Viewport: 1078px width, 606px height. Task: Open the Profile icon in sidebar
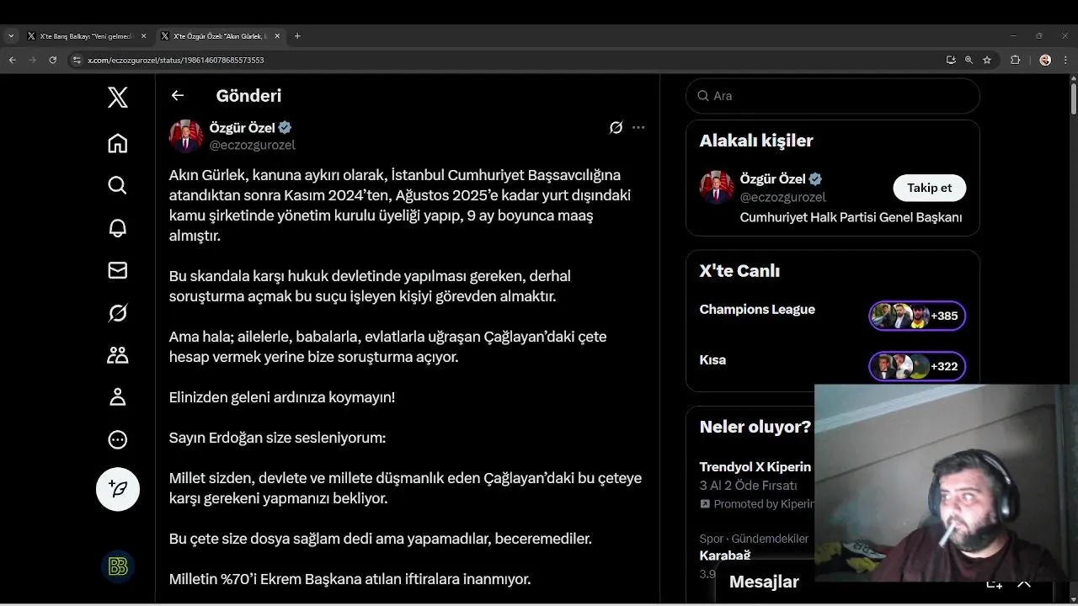pos(118,397)
